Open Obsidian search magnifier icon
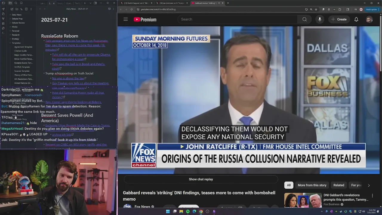The image size is (382, 215). tap(16, 3)
